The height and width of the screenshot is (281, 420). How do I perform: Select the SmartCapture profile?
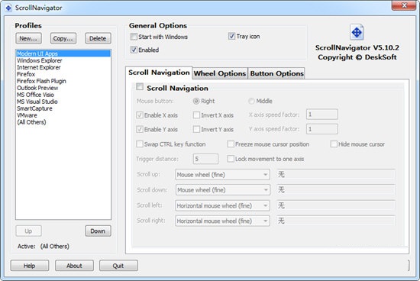pos(63,108)
